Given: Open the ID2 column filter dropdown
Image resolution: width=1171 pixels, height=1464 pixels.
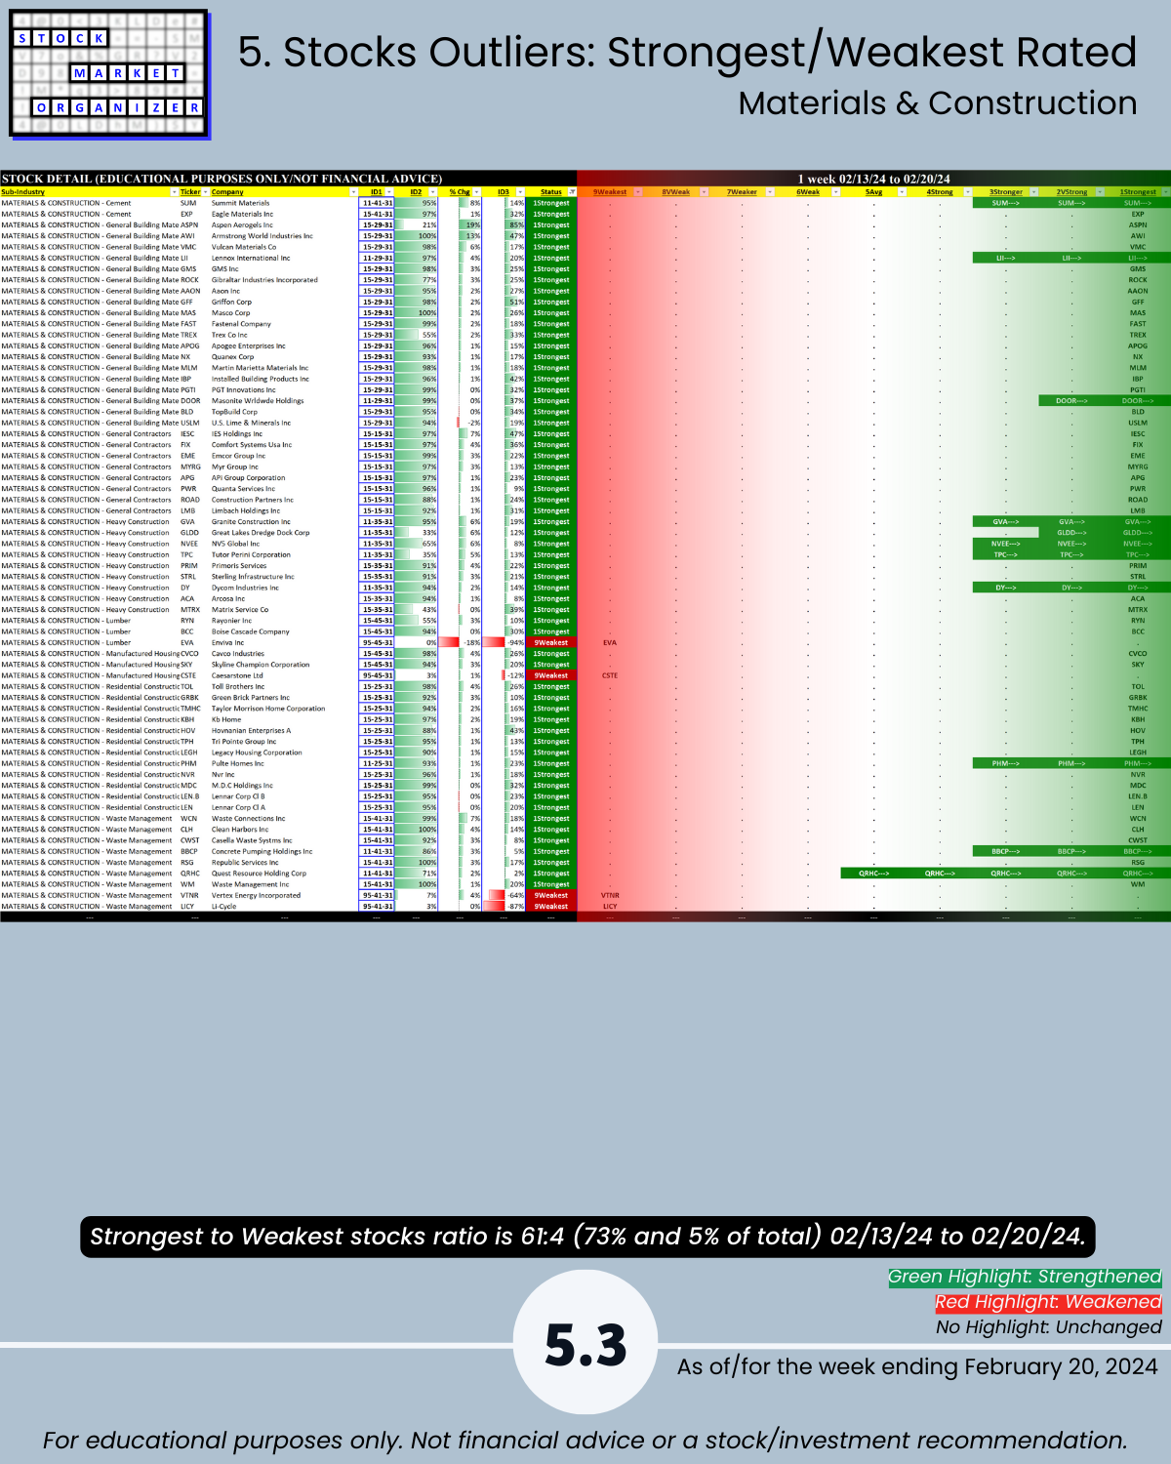Looking at the screenshot, I should click(x=433, y=192).
